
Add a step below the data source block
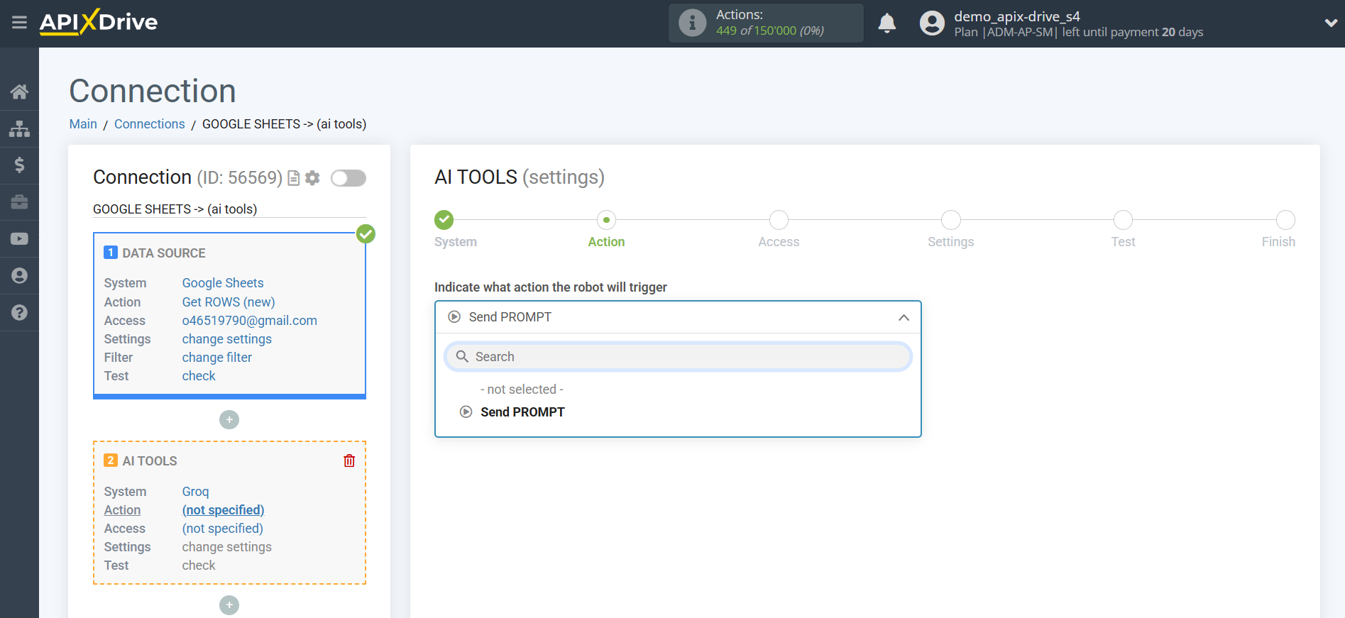coord(229,420)
